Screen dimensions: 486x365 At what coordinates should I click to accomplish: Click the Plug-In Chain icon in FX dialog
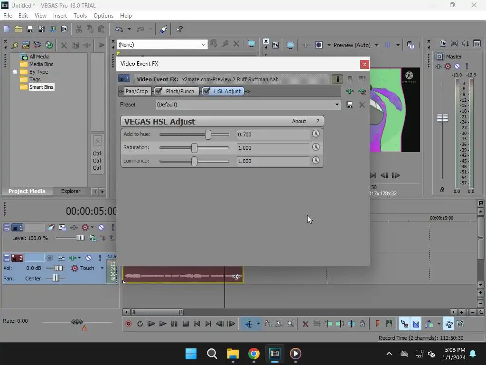(x=350, y=91)
